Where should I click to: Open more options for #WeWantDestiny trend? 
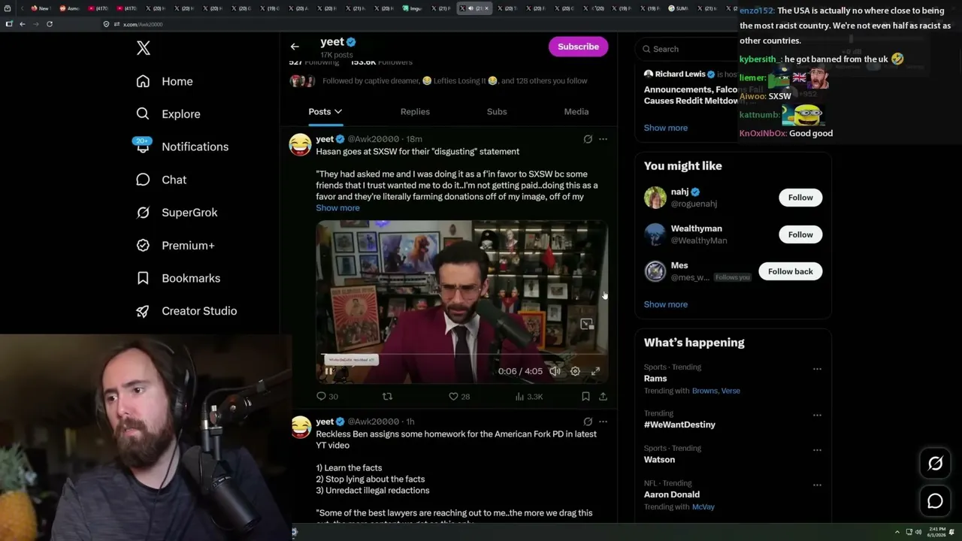coord(817,415)
